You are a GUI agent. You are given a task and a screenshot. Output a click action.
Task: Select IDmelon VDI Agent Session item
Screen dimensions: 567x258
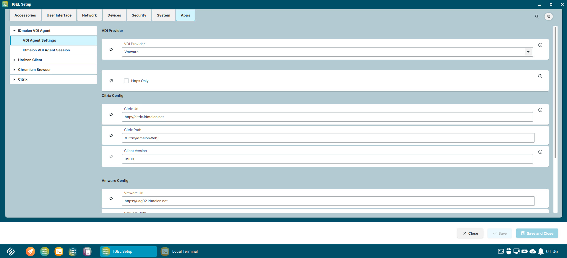pyautogui.click(x=53, y=50)
